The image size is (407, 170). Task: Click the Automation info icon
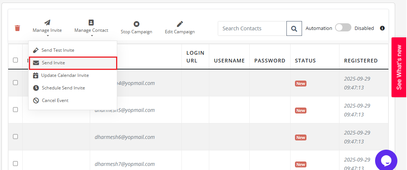coord(382,28)
